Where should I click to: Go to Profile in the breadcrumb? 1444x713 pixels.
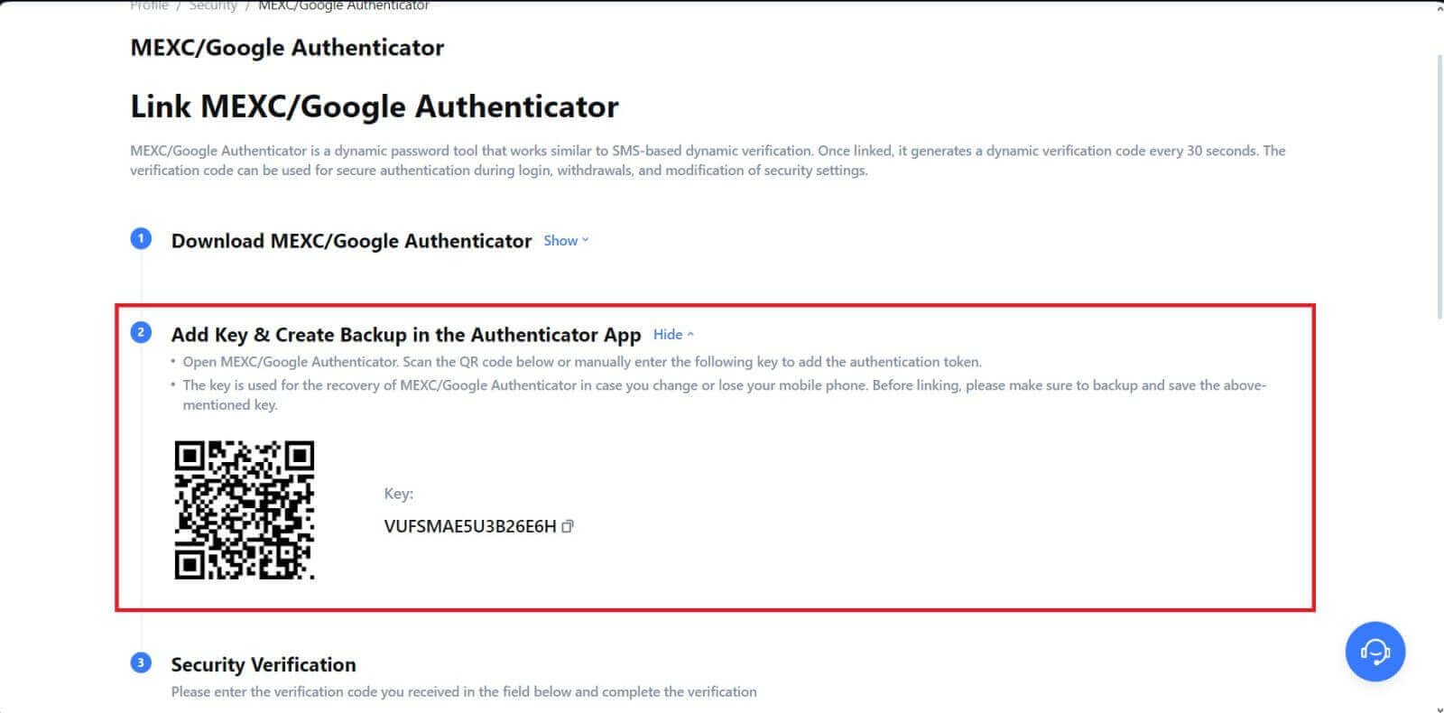click(149, 5)
